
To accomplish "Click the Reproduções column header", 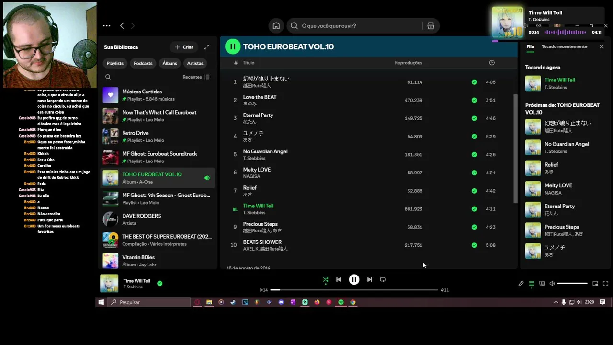I will pos(409,63).
